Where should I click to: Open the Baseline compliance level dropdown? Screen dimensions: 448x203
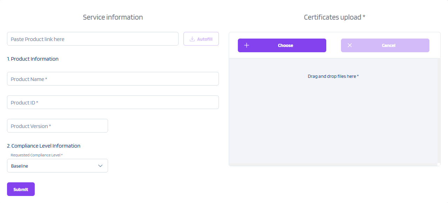point(53,166)
